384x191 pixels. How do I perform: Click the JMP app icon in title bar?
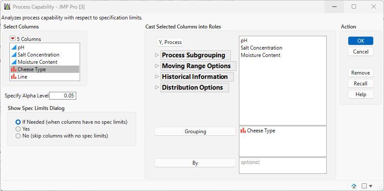coord(7,6)
